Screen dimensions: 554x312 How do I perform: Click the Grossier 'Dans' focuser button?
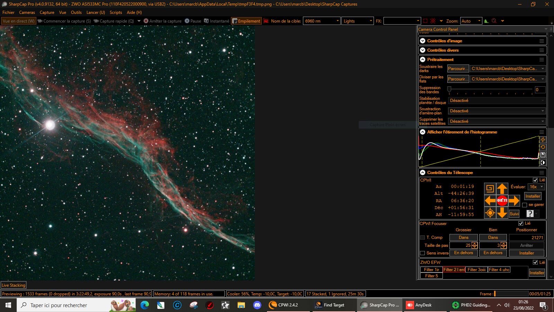click(x=464, y=237)
